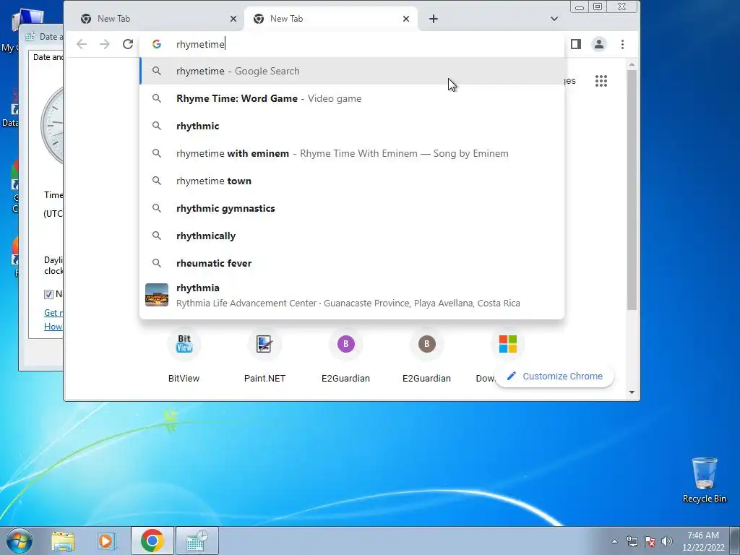This screenshot has width=740, height=555.
Task: Choose 'rheumatic fever' suggestion
Action: coord(352,263)
